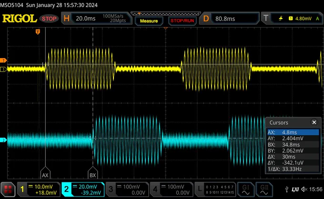
Task: Open the Measure menu button
Action: 149,21
